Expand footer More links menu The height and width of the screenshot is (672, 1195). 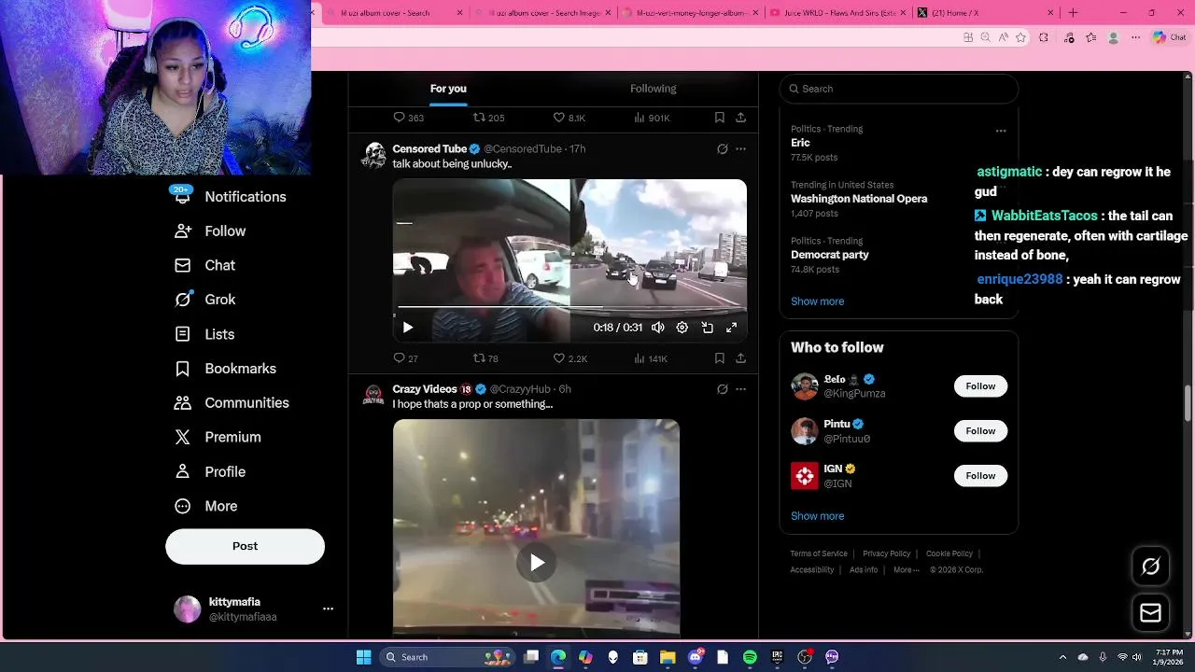906,569
